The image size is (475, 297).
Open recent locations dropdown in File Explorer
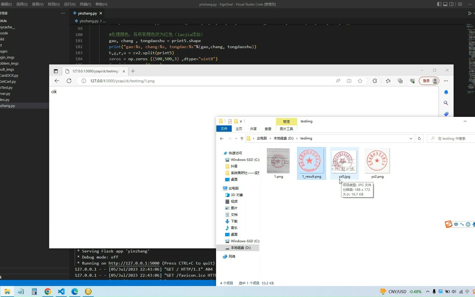236,138
